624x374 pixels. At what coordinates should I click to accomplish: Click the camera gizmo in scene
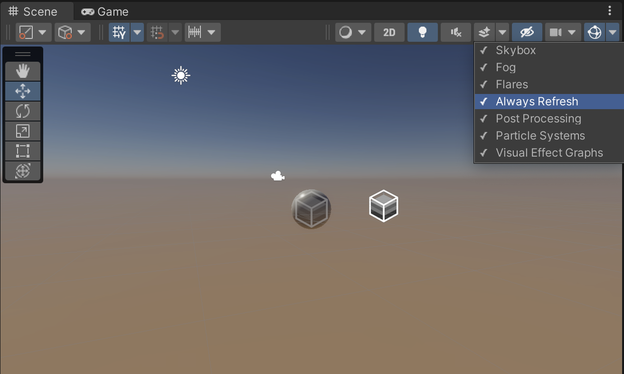coord(278,177)
